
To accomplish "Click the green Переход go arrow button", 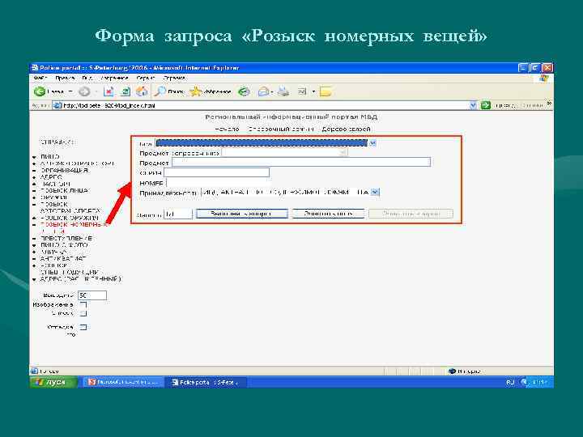I will [486, 105].
